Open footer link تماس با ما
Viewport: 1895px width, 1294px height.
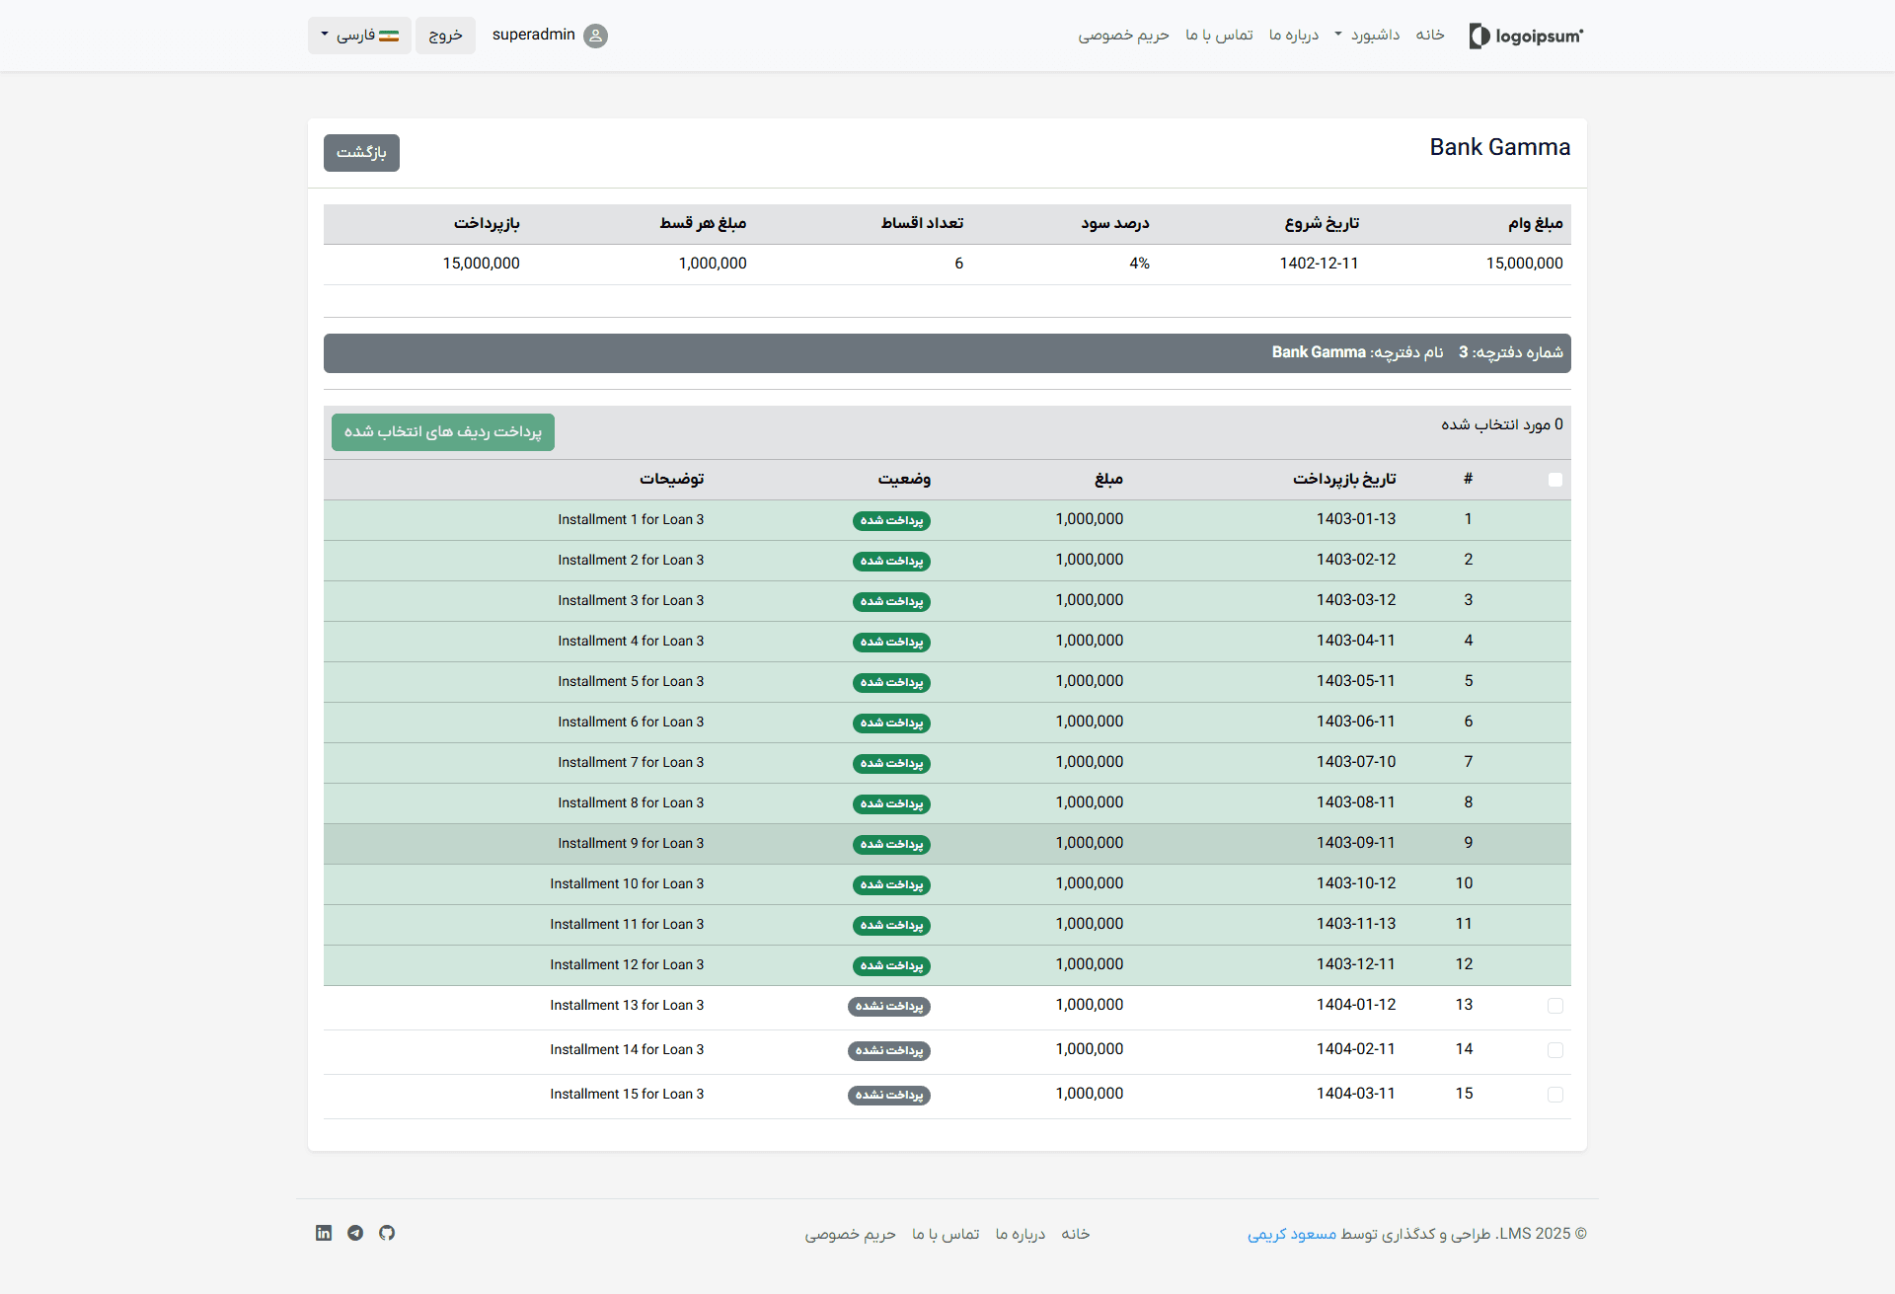946,1234
